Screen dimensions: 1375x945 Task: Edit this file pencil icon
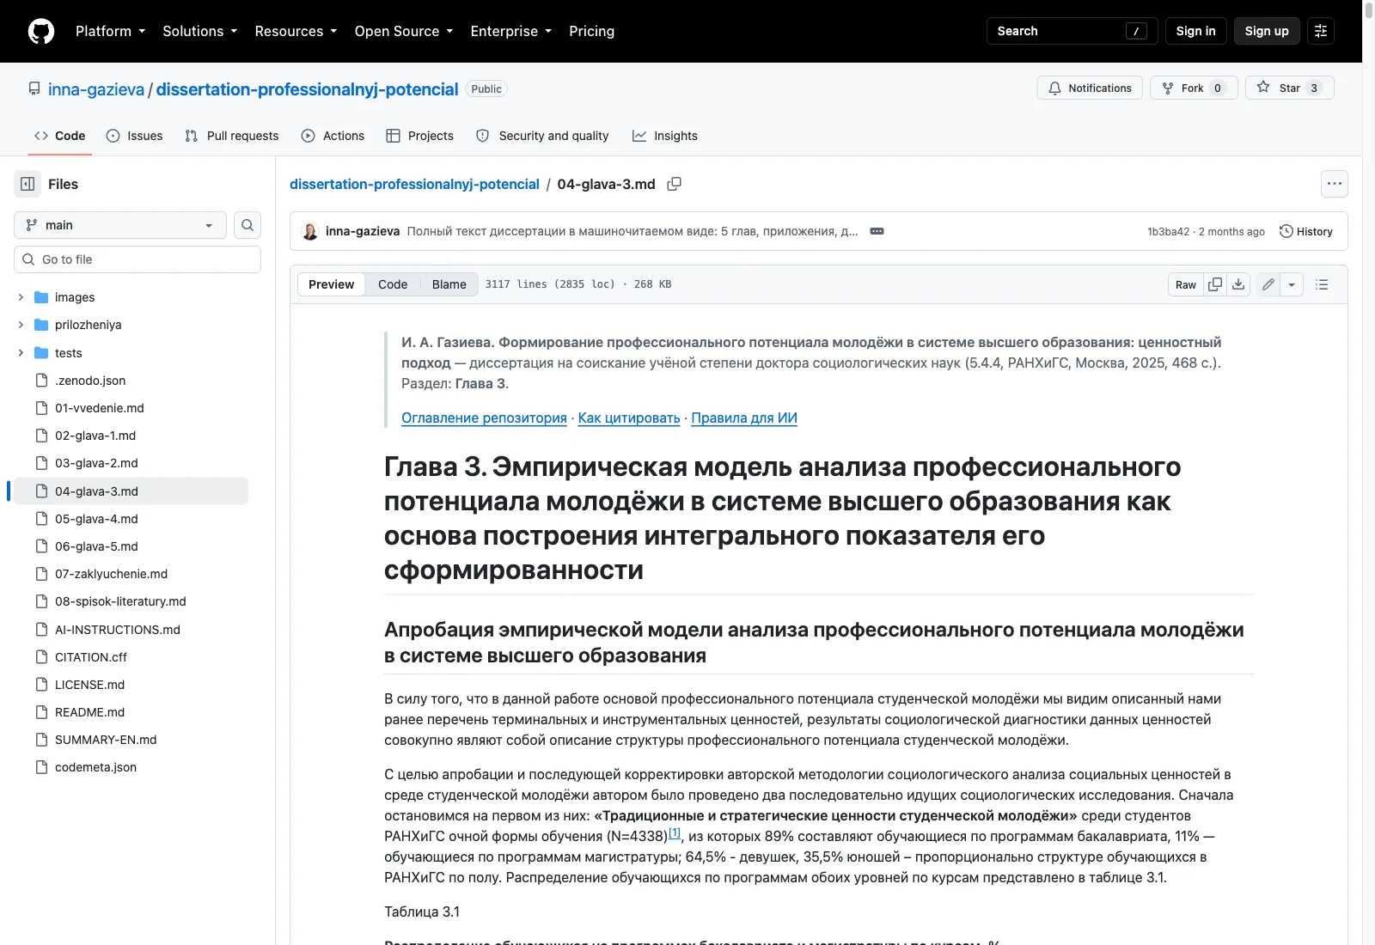click(x=1268, y=284)
